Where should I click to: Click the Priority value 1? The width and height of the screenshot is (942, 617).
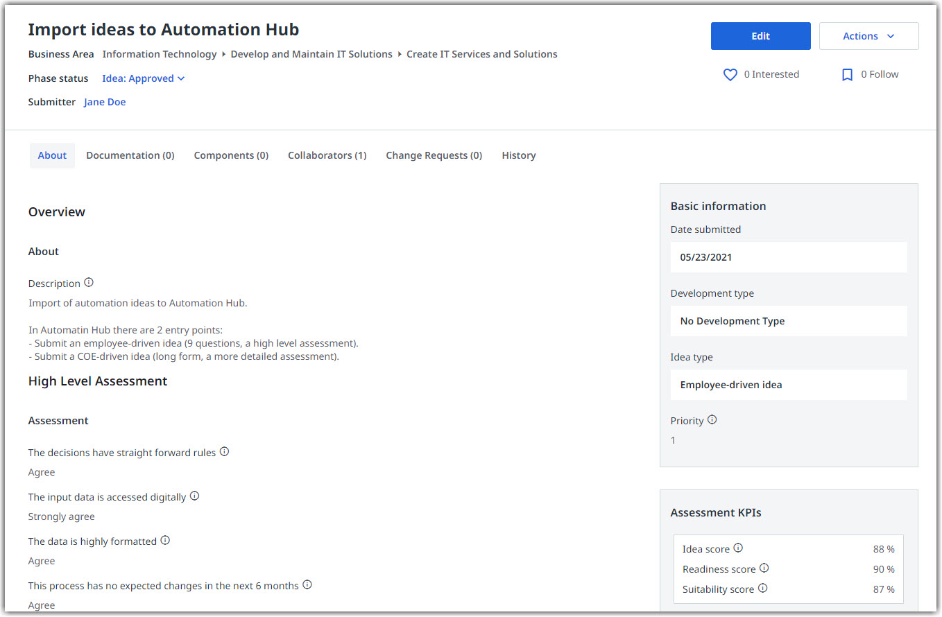(x=673, y=440)
